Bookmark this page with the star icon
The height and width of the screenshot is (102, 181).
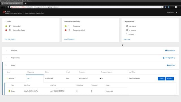pos(162,7)
